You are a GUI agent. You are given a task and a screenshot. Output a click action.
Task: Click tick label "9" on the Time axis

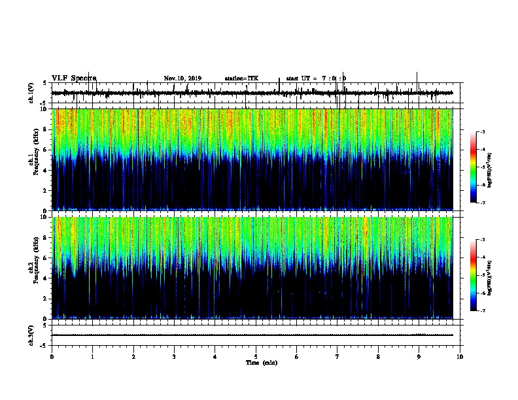(419, 357)
